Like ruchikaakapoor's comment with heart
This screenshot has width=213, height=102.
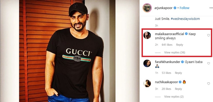tap(209, 84)
